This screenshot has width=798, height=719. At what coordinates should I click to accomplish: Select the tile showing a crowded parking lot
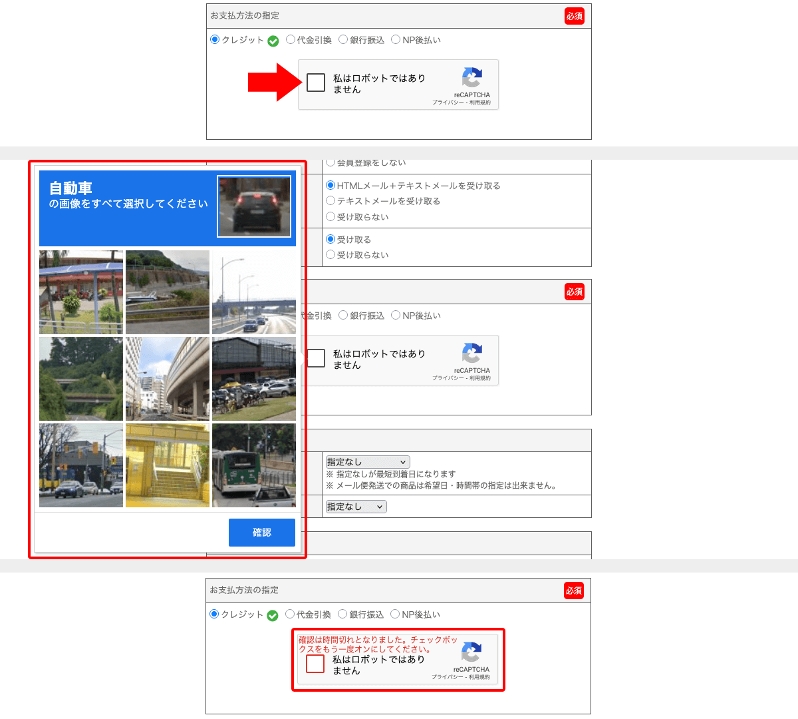coord(254,379)
